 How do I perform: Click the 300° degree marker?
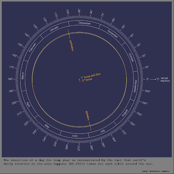114,140
